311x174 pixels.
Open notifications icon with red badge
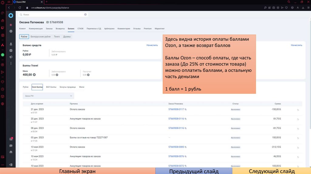click(11, 139)
